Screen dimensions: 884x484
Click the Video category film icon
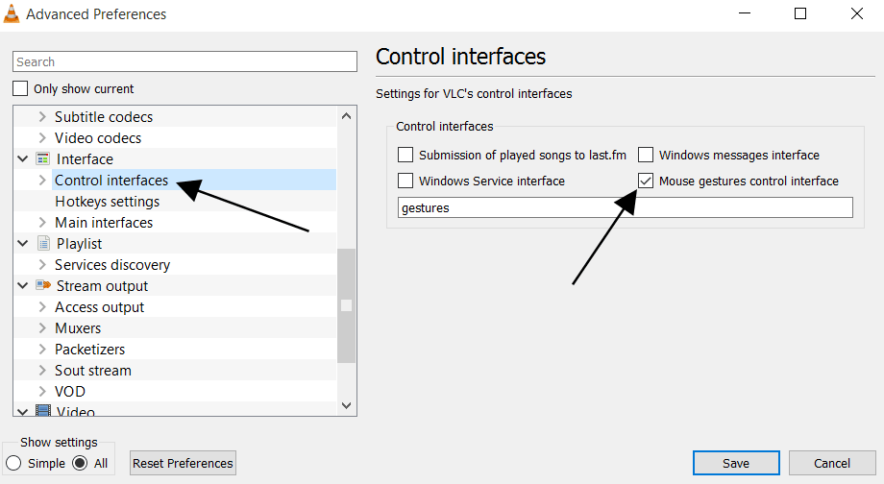click(43, 411)
